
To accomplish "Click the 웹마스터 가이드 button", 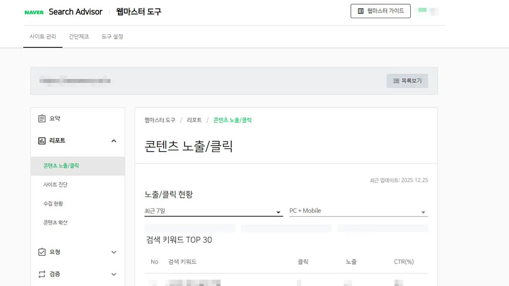I will point(380,11).
